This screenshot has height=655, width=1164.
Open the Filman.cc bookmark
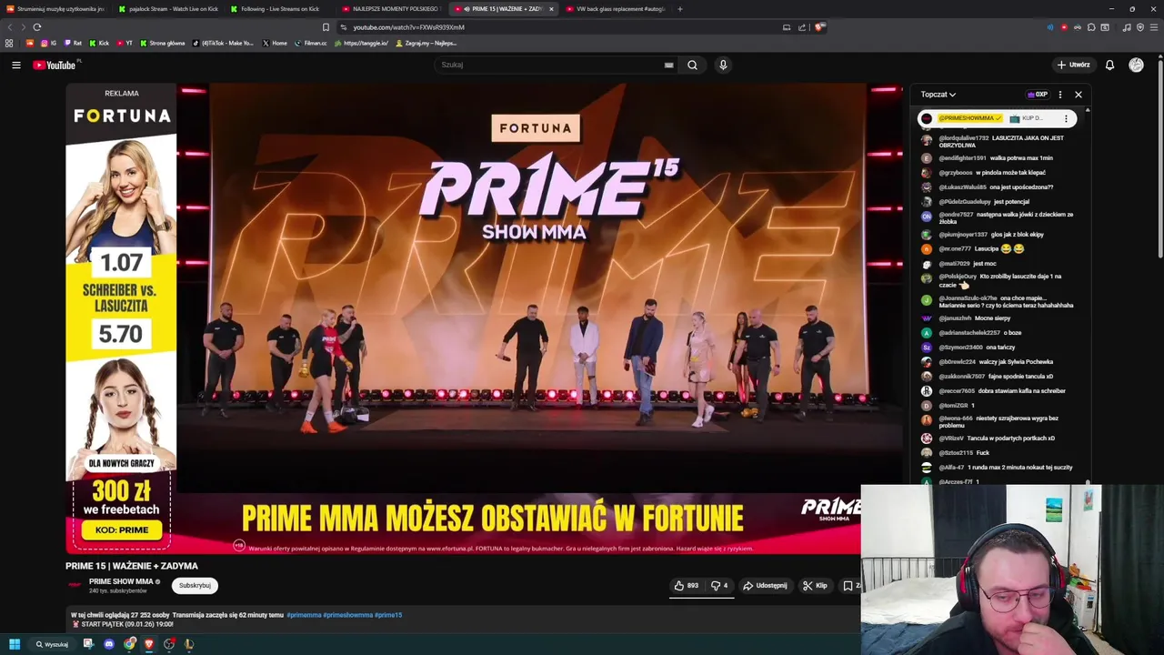(311, 43)
